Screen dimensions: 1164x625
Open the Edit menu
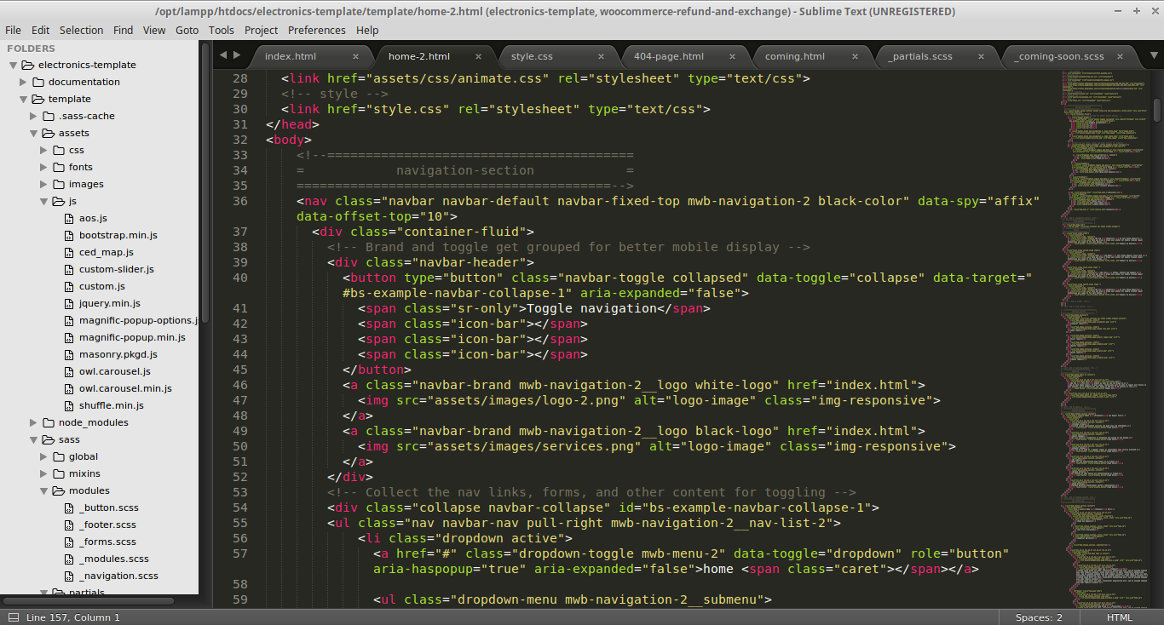(40, 30)
